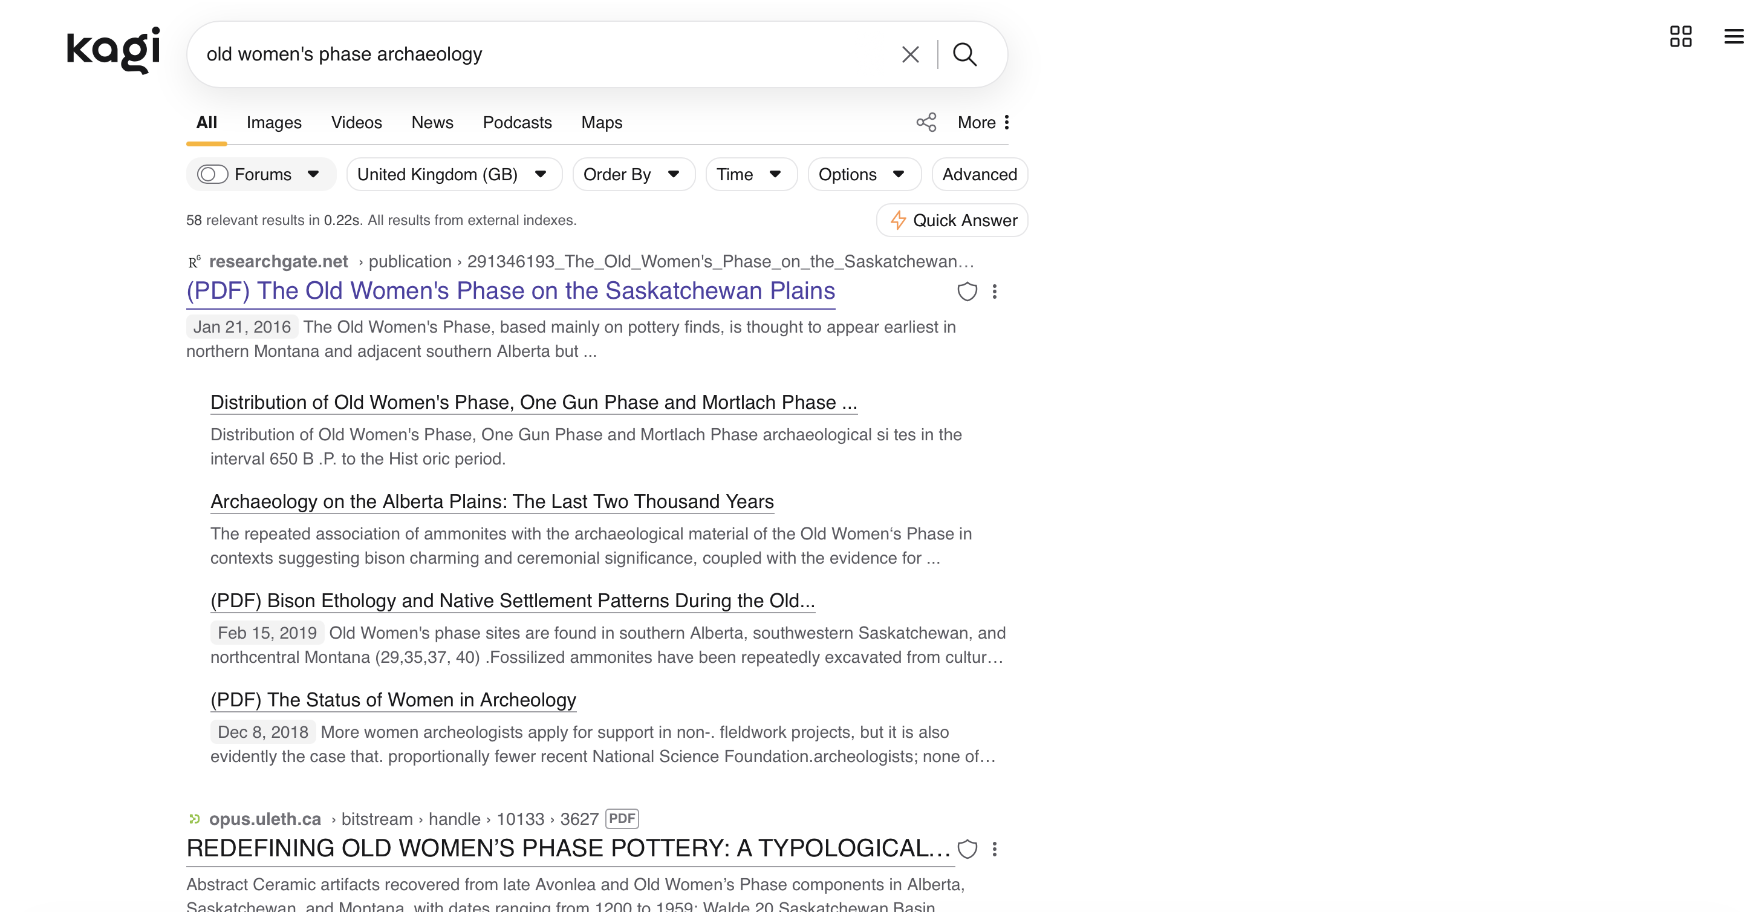Click inside the search query field
Image resolution: width=1756 pixels, height=912 pixels.
(545, 54)
